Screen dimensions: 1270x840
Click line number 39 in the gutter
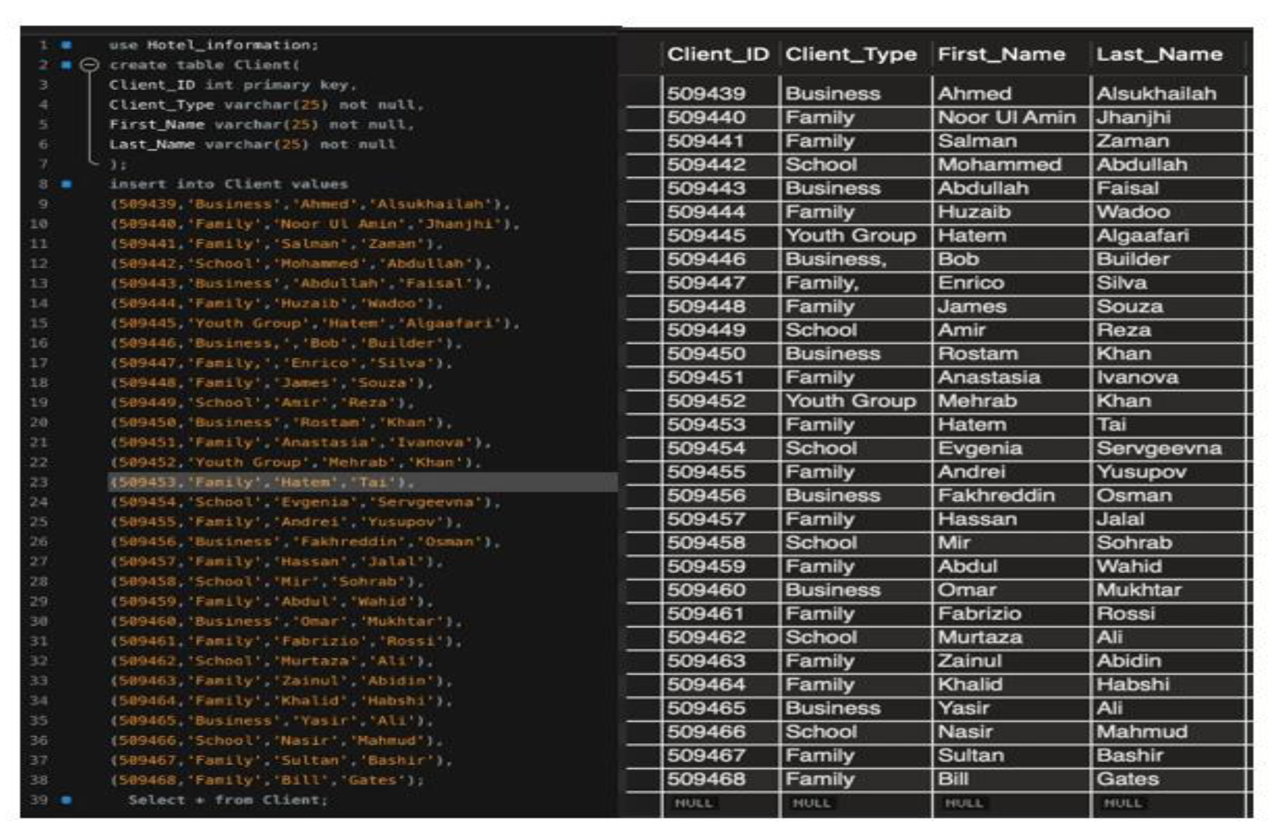(37, 799)
